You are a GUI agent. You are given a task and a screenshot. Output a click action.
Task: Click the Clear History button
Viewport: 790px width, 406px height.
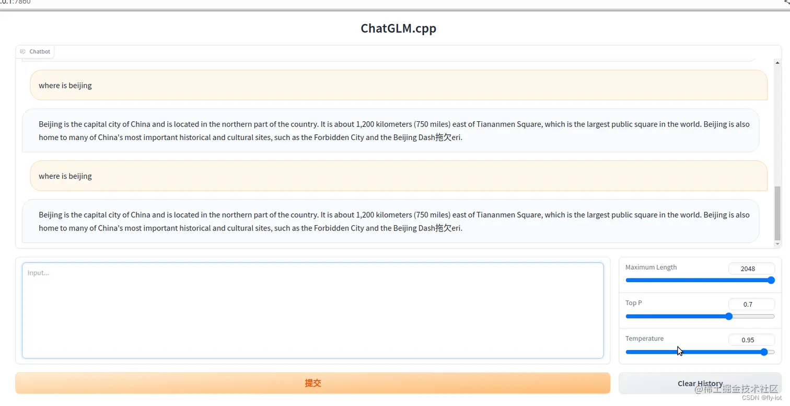pos(700,384)
